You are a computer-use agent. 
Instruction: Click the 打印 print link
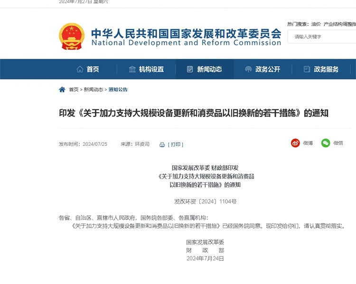(176, 144)
